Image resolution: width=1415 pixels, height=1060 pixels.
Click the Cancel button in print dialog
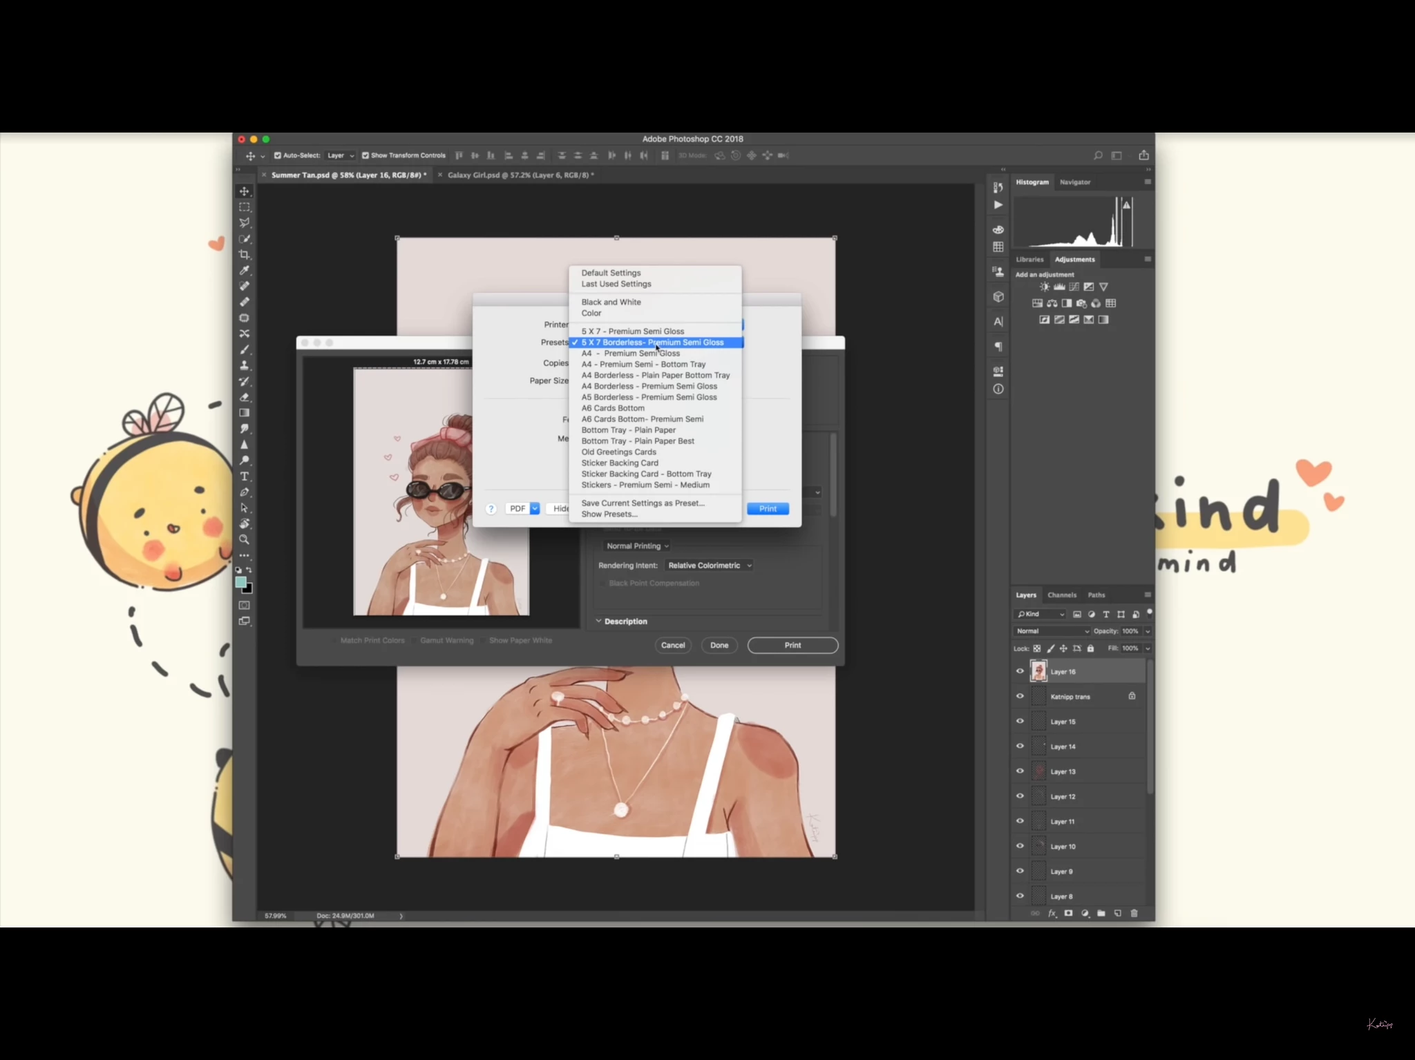[x=672, y=645]
